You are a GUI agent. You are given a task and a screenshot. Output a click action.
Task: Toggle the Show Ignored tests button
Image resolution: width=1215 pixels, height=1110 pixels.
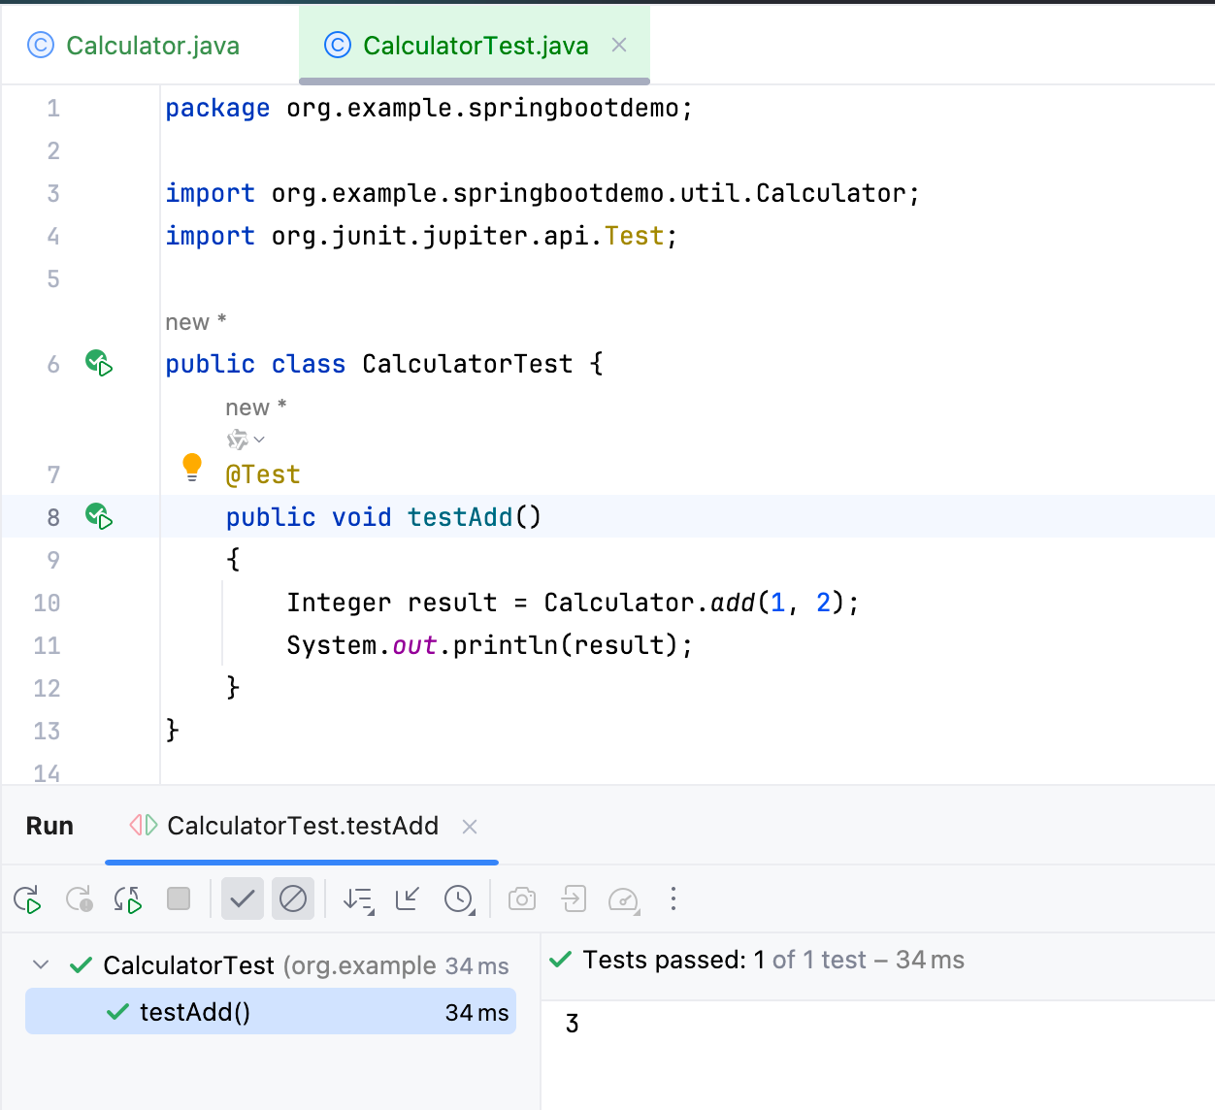point(293,899)
